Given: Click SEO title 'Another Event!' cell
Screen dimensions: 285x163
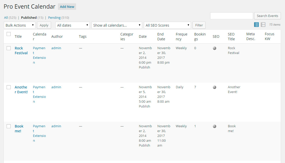Looking at the screenshot, I should point(234,89).
